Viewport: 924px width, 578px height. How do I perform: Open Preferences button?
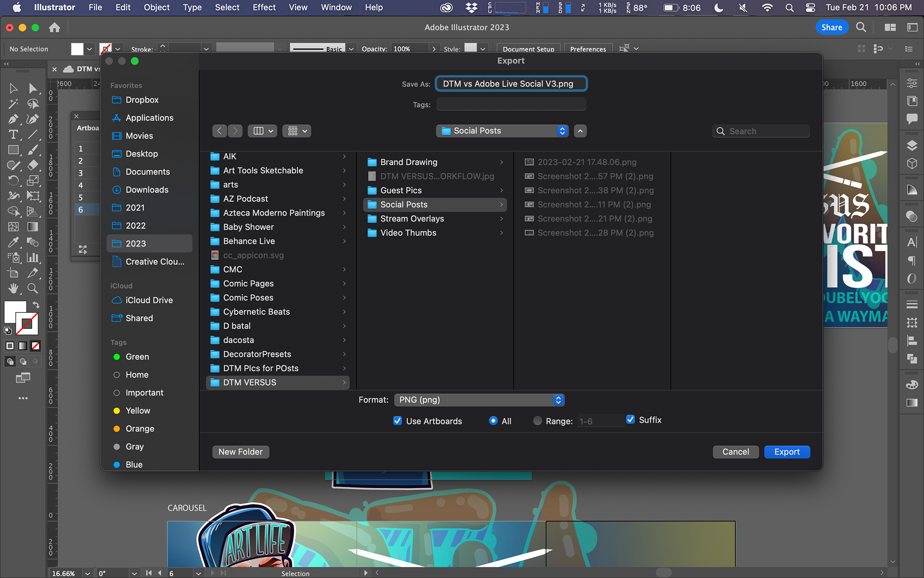point(588,49)
